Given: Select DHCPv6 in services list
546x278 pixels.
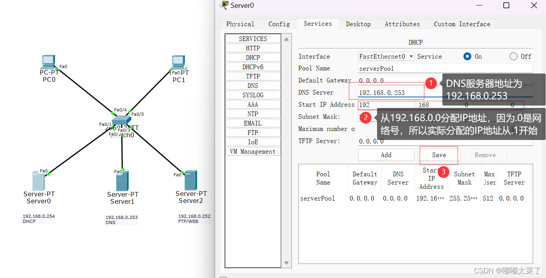Looking at the screenshot, I should click(x=253, y=67).
